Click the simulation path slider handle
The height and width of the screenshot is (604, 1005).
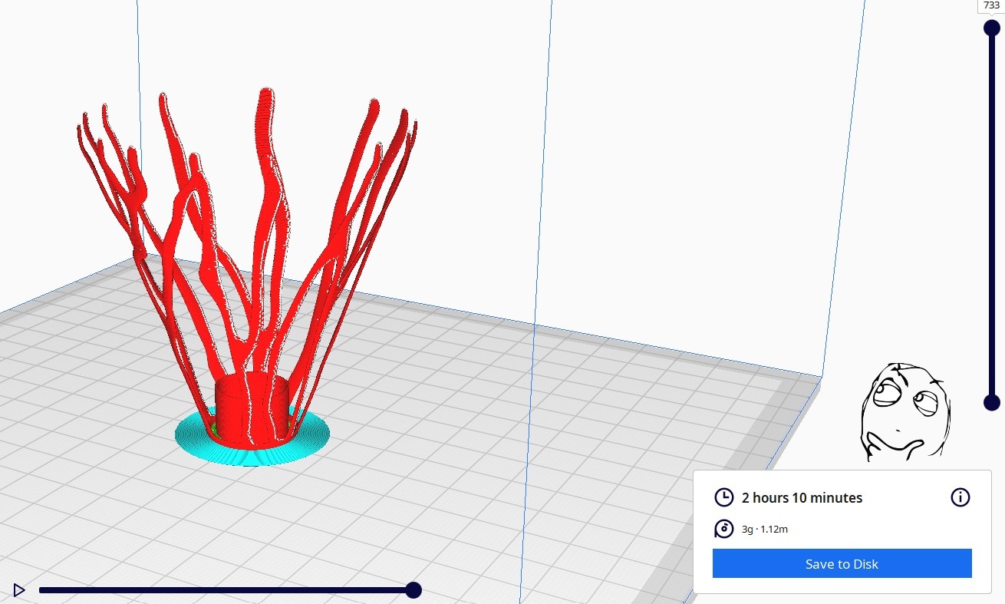coord(414,589)
